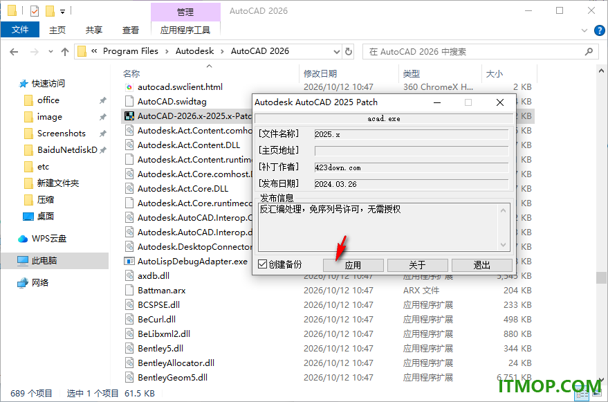Click the 退出 button in patch dialog
This screenshot has height=402, width=608.
[x=481, y=266]
